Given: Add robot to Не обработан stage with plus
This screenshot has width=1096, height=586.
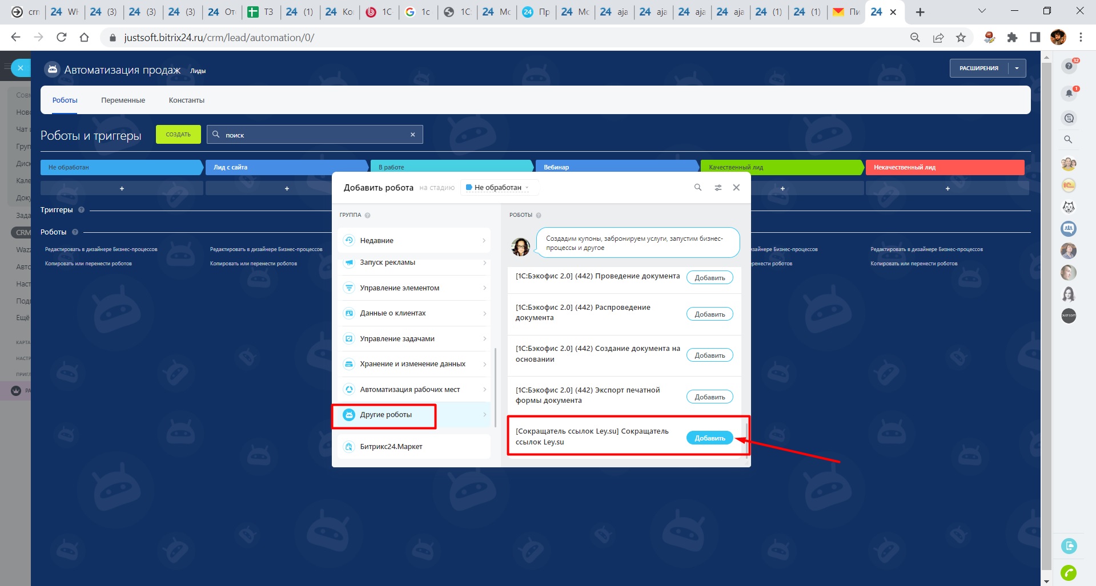Looking at the screenshot, I should (122, 188).
